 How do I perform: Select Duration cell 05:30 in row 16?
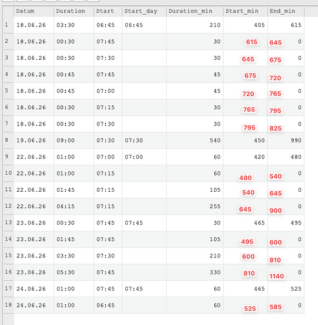(x=74, y=272)
